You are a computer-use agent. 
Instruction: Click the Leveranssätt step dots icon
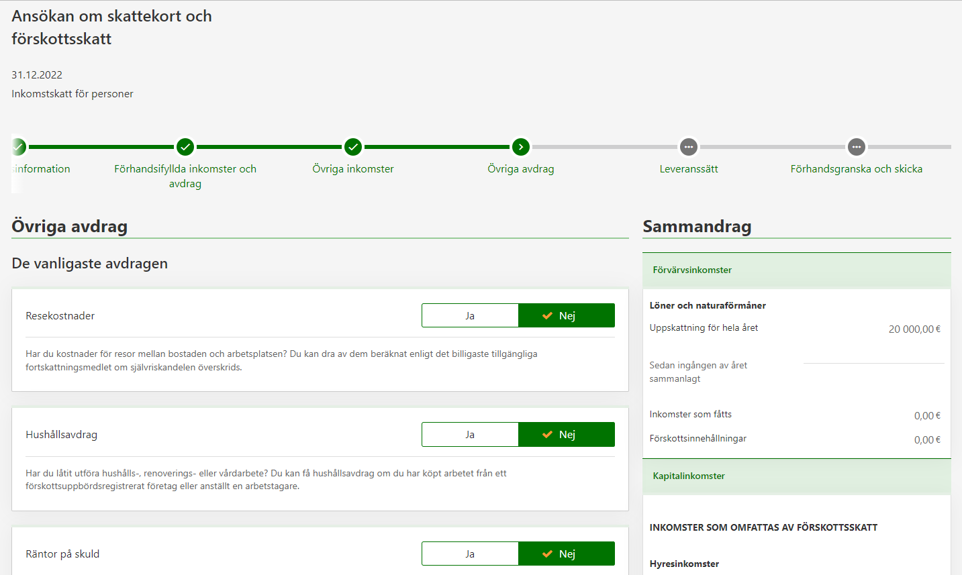[689, 147]
